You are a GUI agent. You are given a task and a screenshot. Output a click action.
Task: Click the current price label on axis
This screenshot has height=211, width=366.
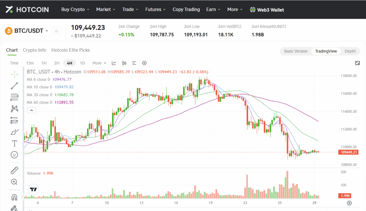(x=349, y=152)
